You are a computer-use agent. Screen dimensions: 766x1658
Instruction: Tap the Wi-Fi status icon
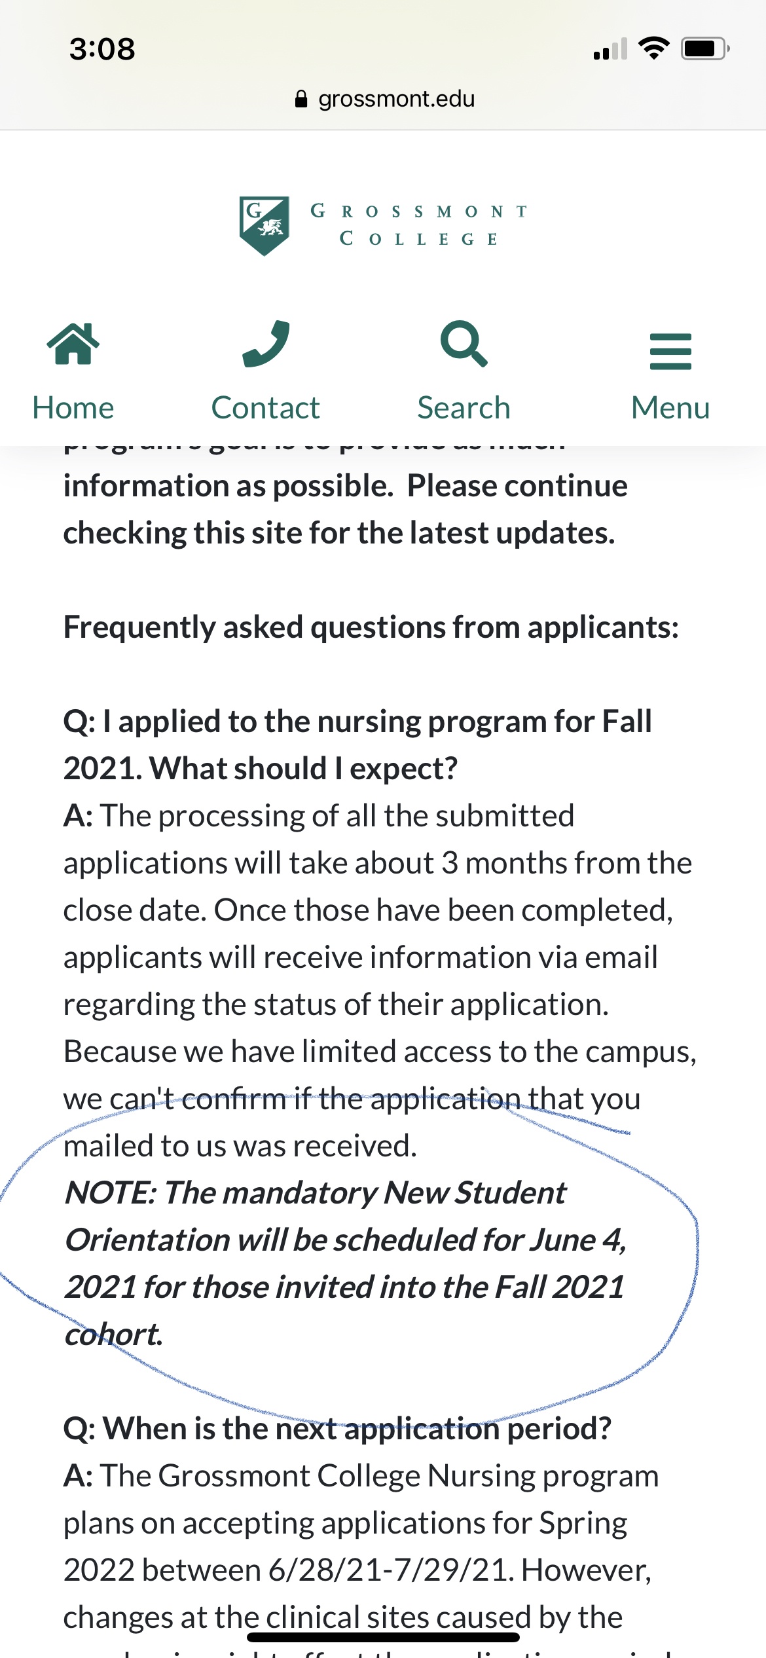(653, 48)
